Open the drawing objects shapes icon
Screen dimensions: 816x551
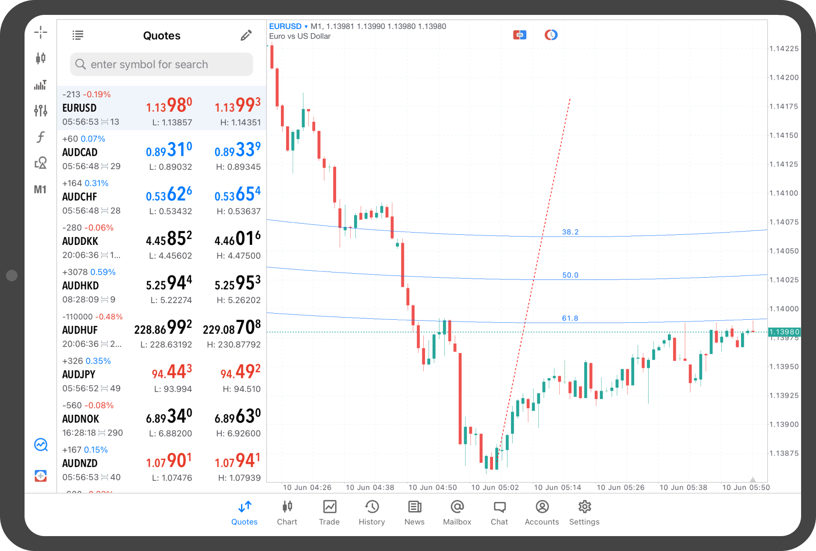point(40,163)
